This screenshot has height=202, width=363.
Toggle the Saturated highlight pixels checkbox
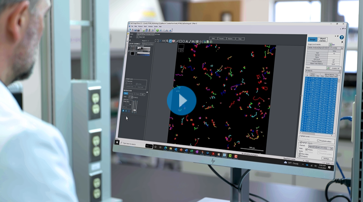(127, 81)
